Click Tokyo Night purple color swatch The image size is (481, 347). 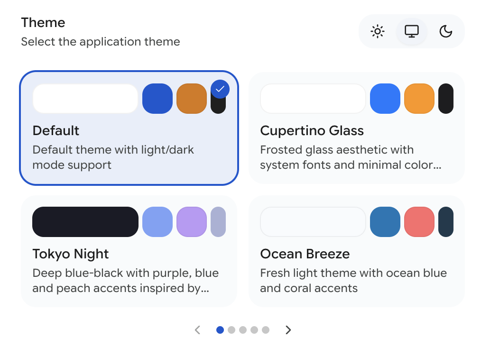192,222
